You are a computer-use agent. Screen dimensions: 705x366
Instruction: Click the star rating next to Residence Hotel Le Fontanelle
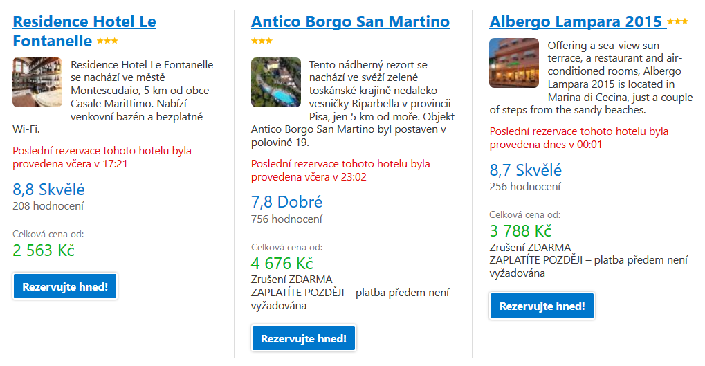point(107,41)
